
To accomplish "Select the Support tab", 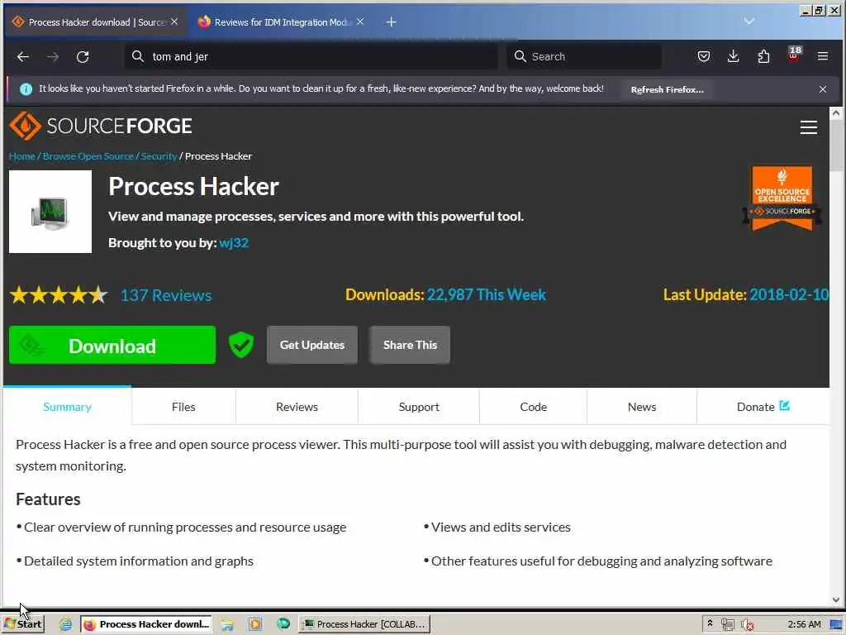I will (x=419, y=407).
